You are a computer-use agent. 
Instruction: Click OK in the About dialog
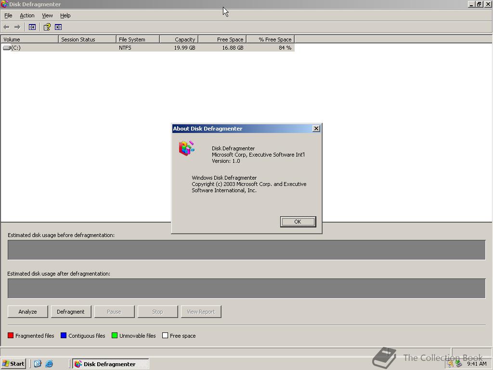pyautogui.click(x=298, y=222)
